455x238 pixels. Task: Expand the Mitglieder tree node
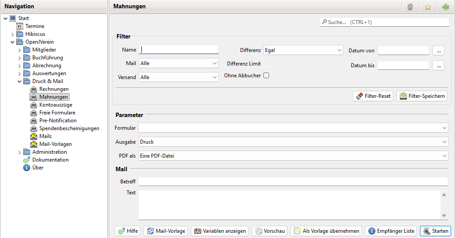[x=19, y=50]
